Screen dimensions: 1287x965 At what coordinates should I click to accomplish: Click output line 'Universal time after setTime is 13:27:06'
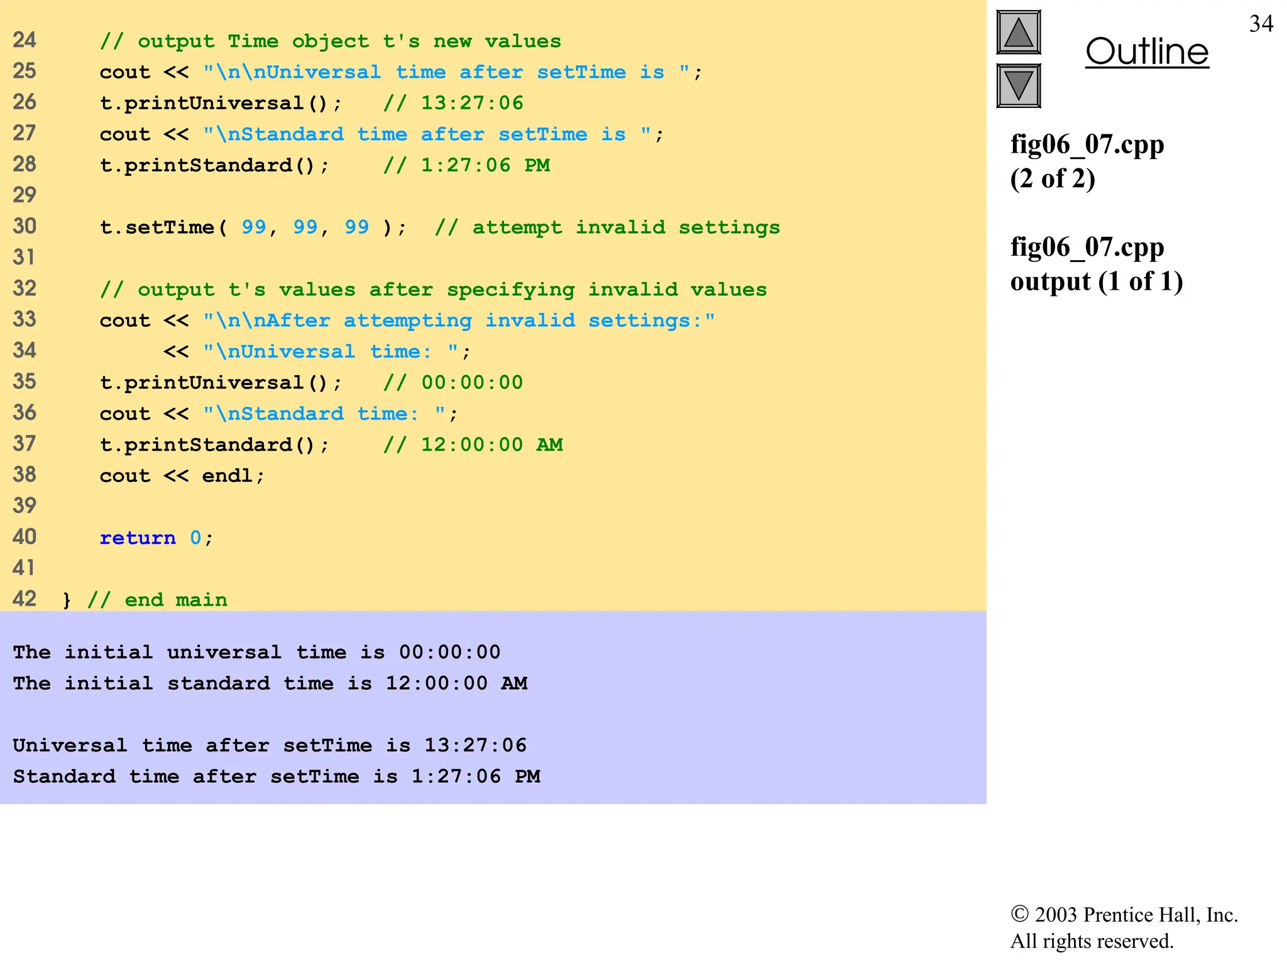[x=270, y=746]
